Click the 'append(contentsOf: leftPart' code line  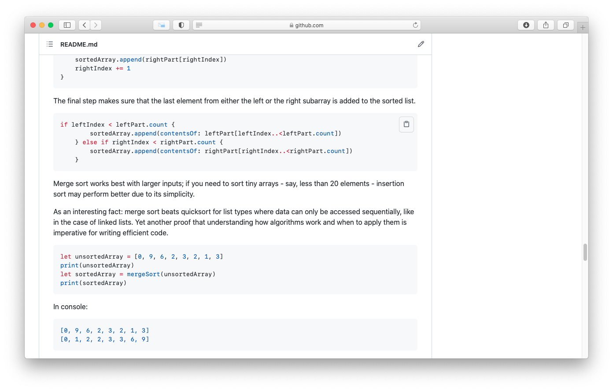[x=216, y=133]
